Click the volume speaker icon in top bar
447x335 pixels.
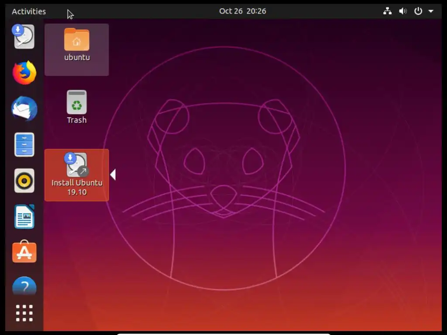[x=403, y=11]
